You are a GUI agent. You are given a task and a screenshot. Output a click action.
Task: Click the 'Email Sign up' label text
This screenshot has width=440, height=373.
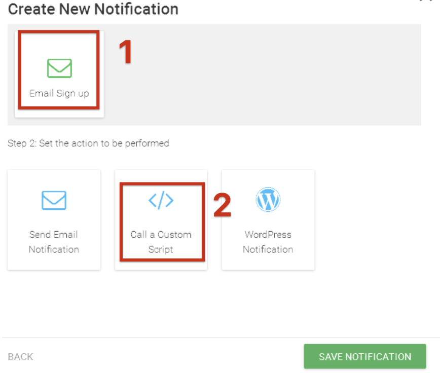tap(59, 93)
